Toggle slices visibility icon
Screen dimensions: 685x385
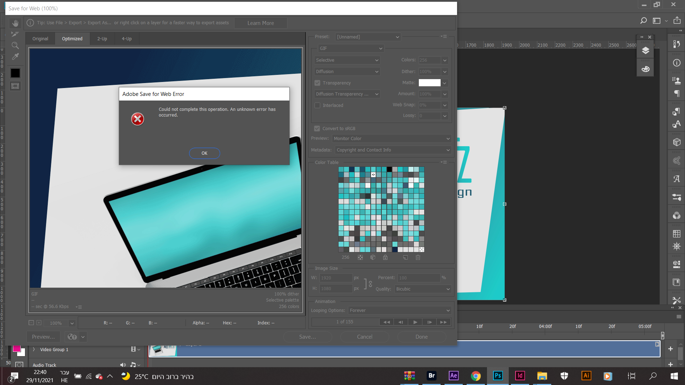(x=15, y=86)
